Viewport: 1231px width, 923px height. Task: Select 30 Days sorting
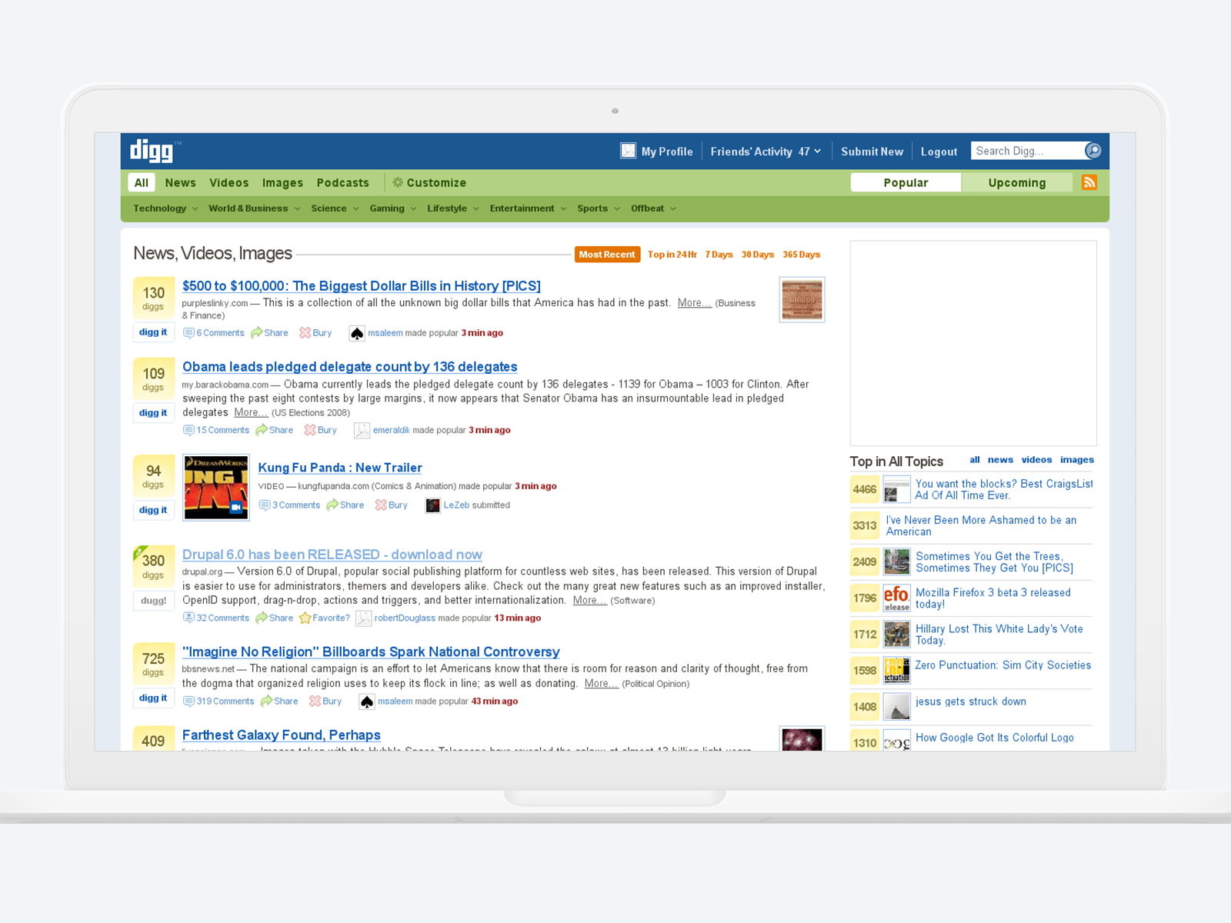(758, 255)
